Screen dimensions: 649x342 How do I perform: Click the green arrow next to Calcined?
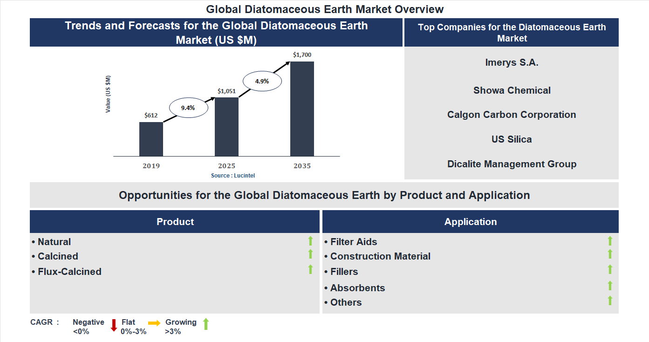tap(310, 254)
